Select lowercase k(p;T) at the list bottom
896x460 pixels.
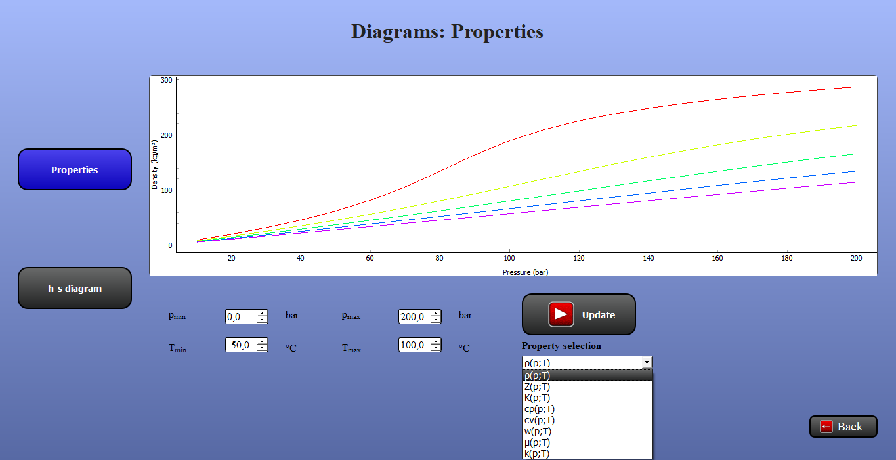click(x=587, y=453)
